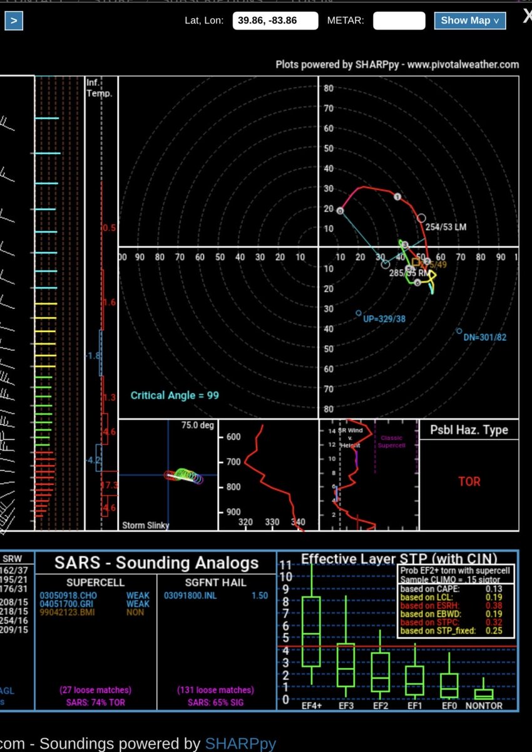Click the SGFNT HAIL column heading
This screenshot has height=752, width=532.
[x=217, y=582]
